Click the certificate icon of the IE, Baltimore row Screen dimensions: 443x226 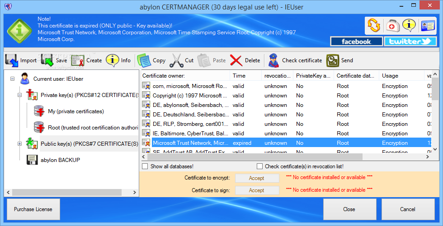tap(146, 133)
